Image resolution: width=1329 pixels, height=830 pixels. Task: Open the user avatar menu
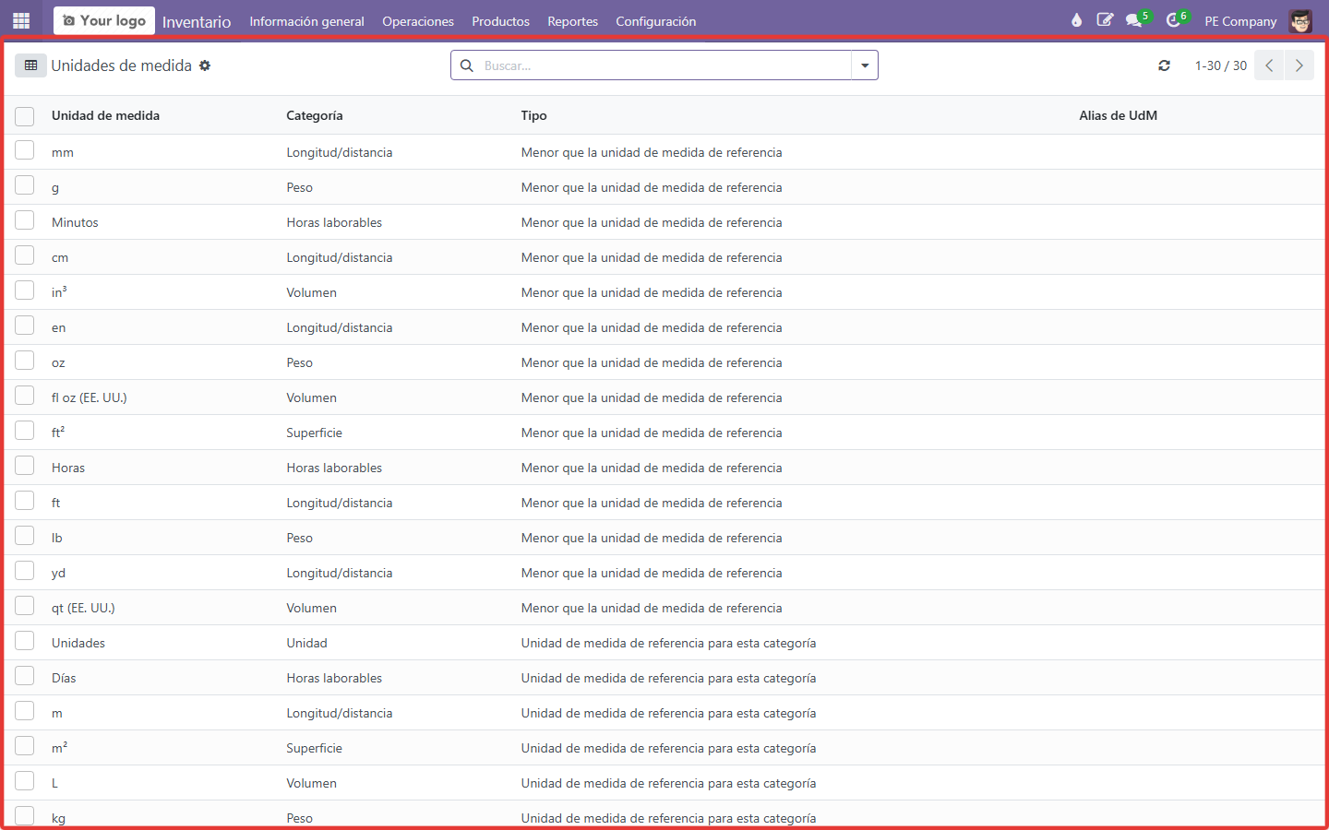[x=1300, y=20]
